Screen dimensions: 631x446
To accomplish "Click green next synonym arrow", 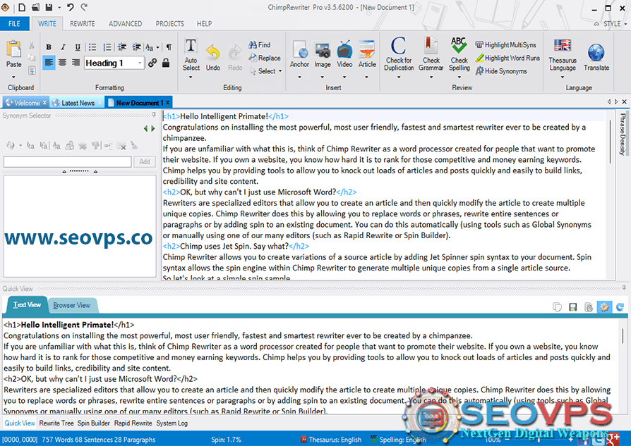I will (153, 128).
